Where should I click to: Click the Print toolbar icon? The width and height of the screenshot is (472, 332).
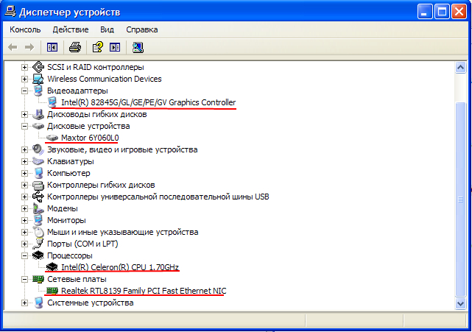74,47
